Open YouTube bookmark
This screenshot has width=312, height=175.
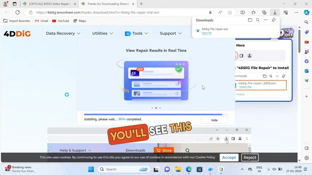[61, 21]
